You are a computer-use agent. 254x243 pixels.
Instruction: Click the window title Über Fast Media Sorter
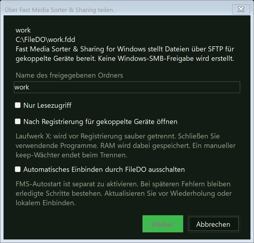click(x=60, y=10)
